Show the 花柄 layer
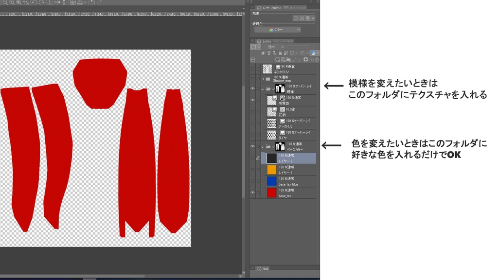The width and height of the screenshot is (498, 280). 253,111
